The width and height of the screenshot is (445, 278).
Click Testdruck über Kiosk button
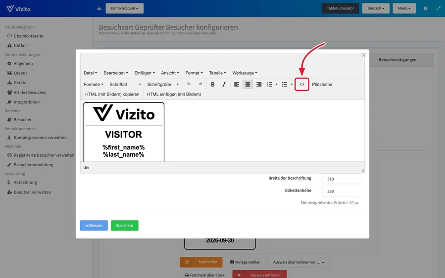tap(204, 275)
